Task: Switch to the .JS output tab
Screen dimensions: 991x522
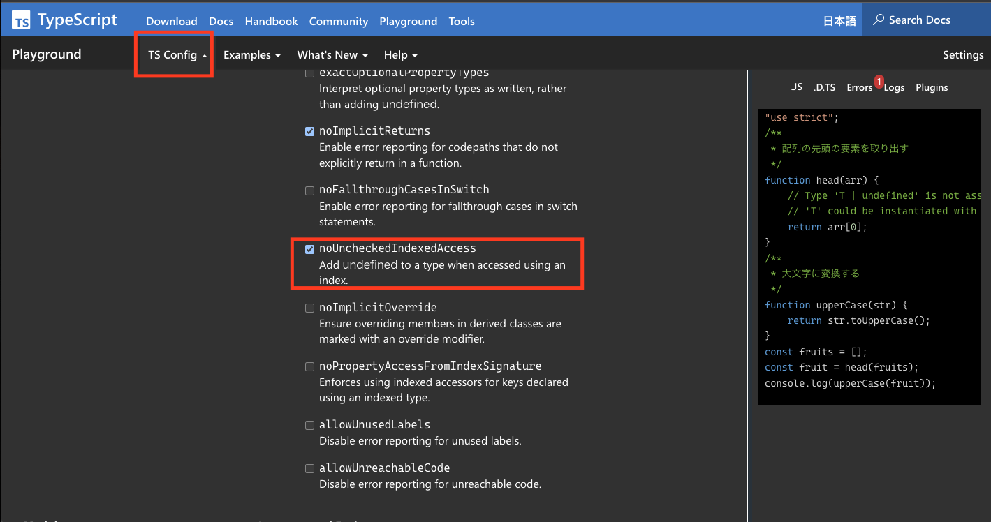Action: (x=797, y=87)
